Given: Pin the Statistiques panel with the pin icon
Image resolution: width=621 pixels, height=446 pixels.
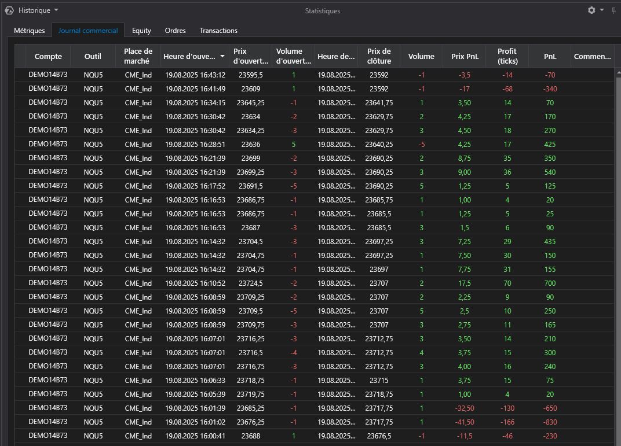Looking at the screenshot, I should tap(613, 10).
